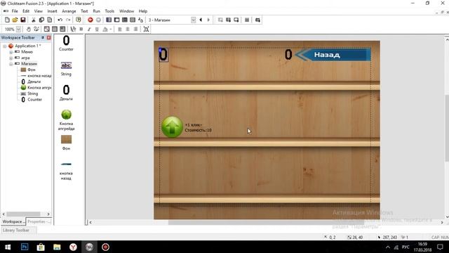Open File Explorer from the taskbar

click(57, 247)
